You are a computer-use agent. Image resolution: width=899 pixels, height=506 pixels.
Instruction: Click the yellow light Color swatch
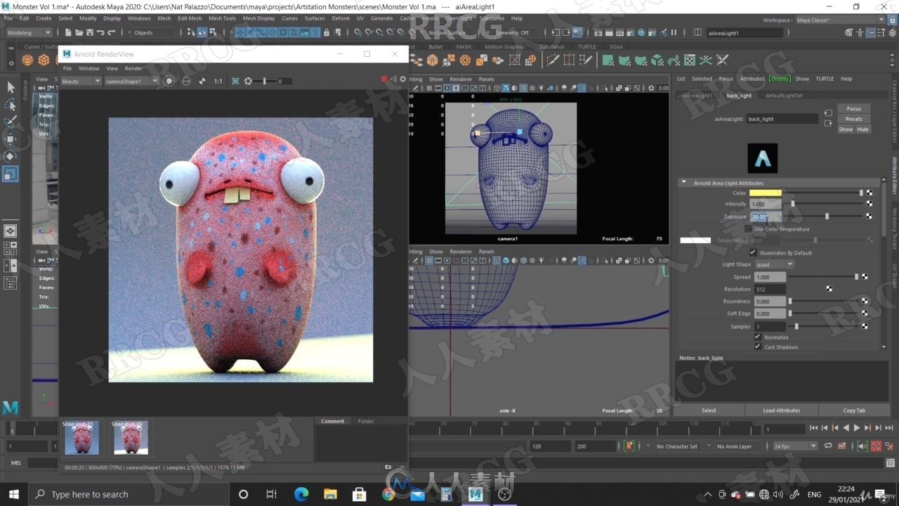pos(765,193)
